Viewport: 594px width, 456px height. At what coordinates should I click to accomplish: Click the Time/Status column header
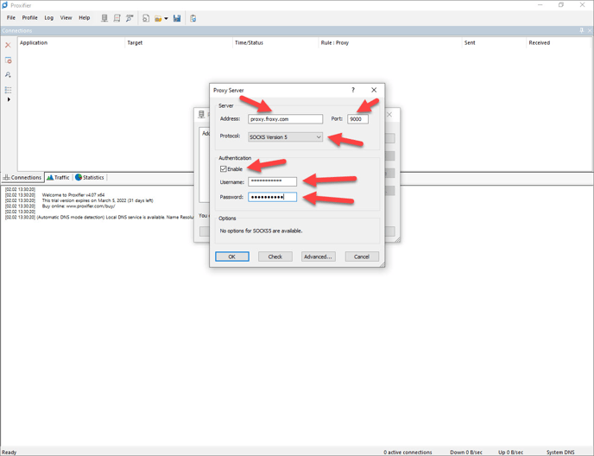tap(275, 43)
